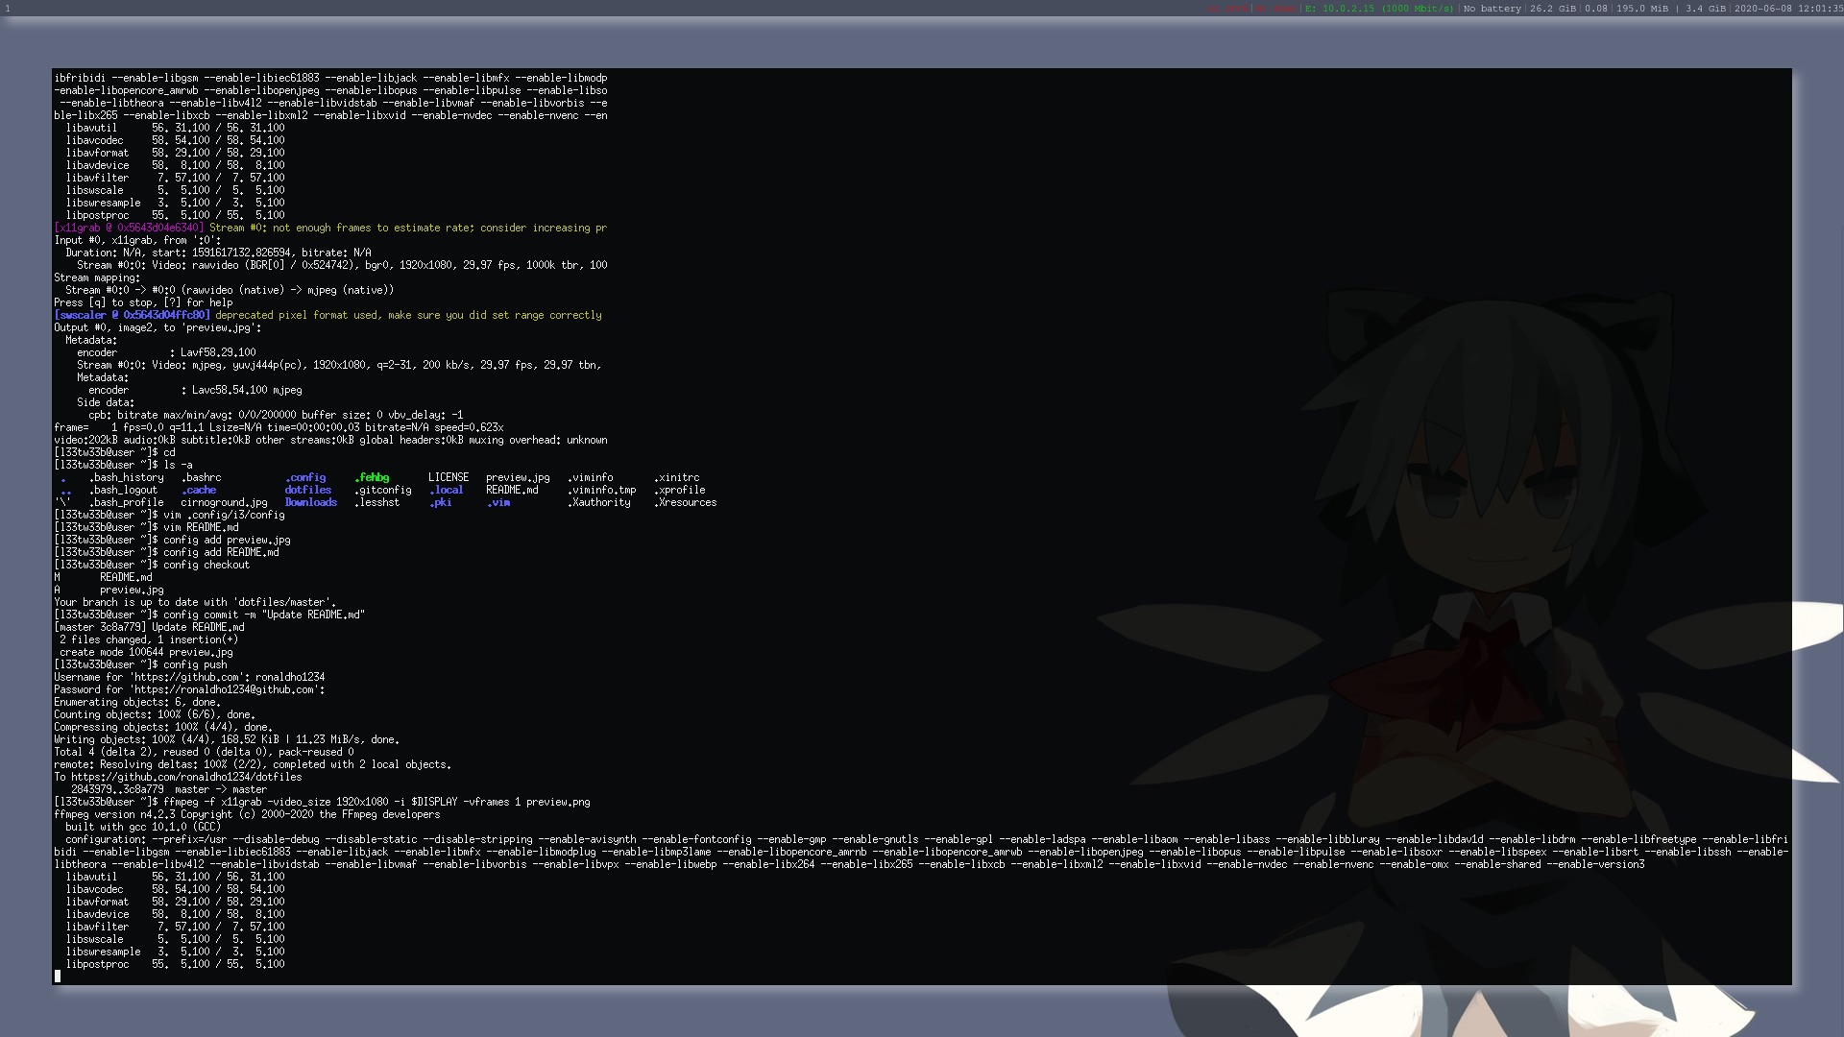Image resolution: width=1844 pixels, height=1037 pixels.
Task: Click Ethernet 10.0.2.15 status block
Action: pyautogui.click(x=1378, y=9)
